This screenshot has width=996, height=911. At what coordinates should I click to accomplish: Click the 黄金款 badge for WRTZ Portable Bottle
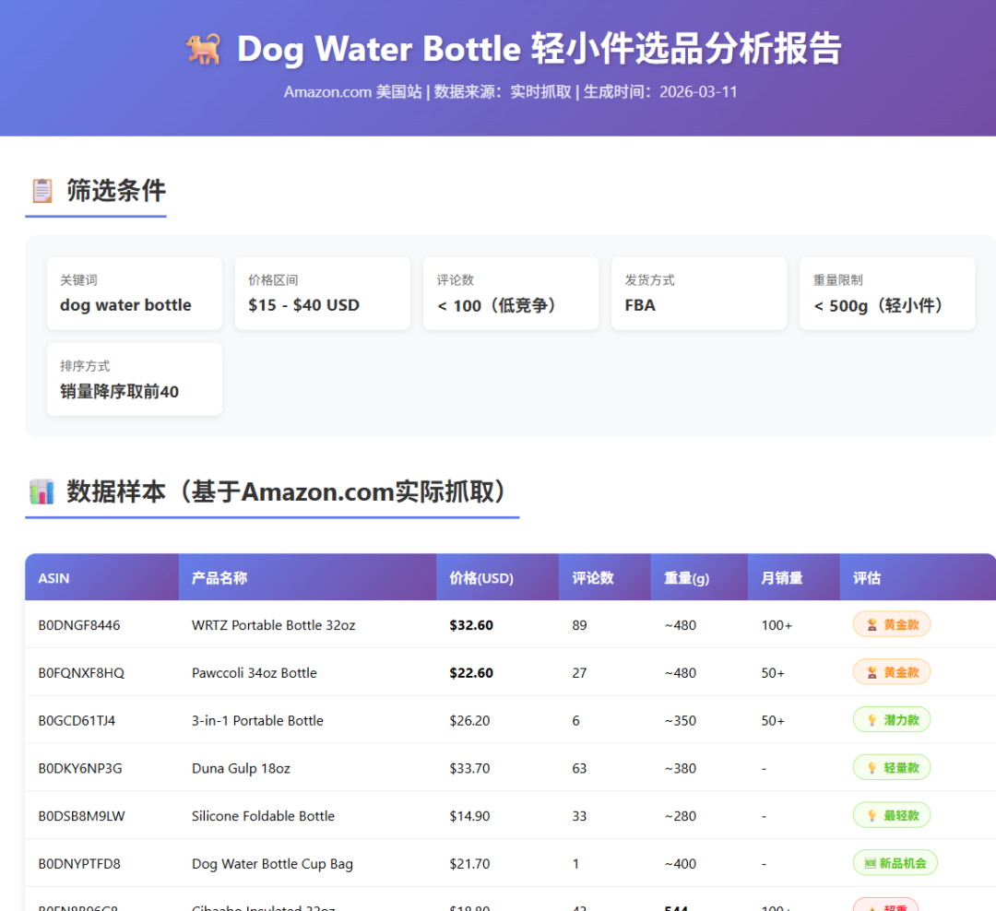891,625
